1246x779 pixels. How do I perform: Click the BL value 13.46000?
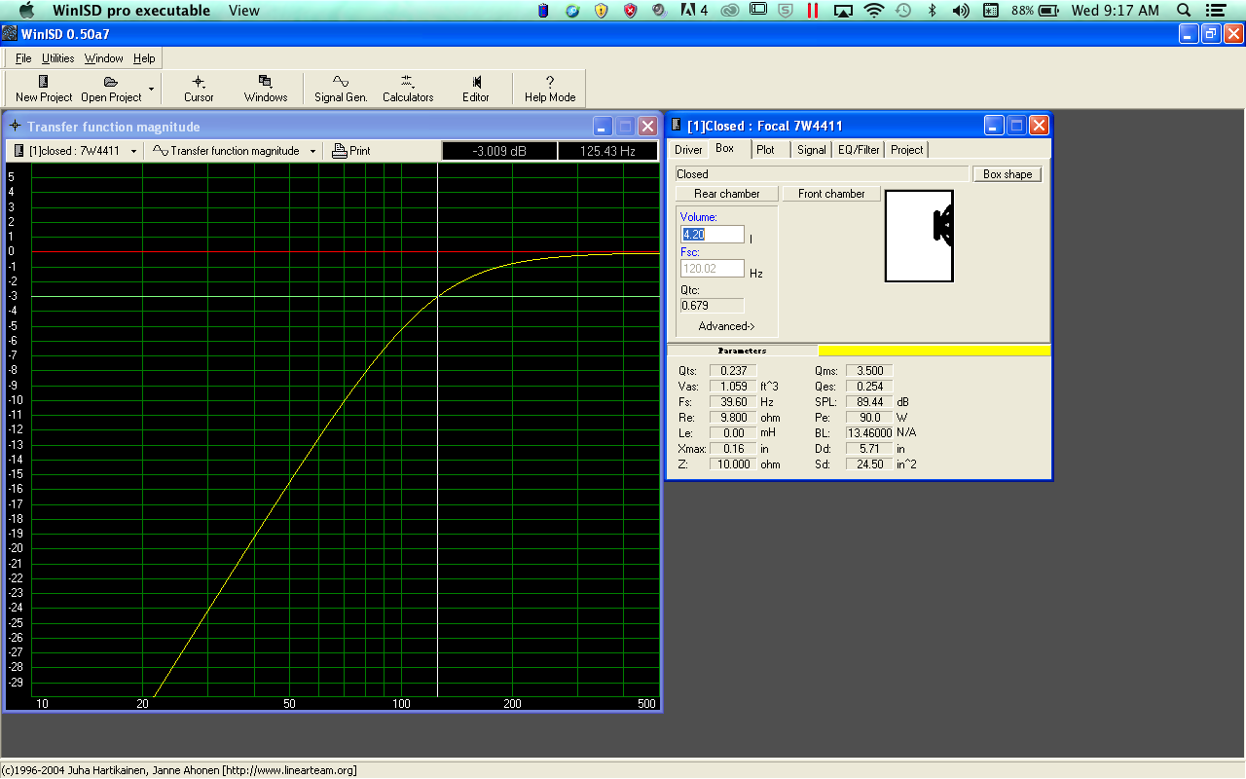[869, 433]
